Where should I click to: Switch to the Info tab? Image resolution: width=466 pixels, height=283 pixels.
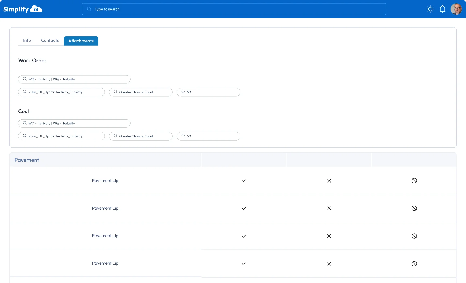pyautogui.click(x=27, y=40)
